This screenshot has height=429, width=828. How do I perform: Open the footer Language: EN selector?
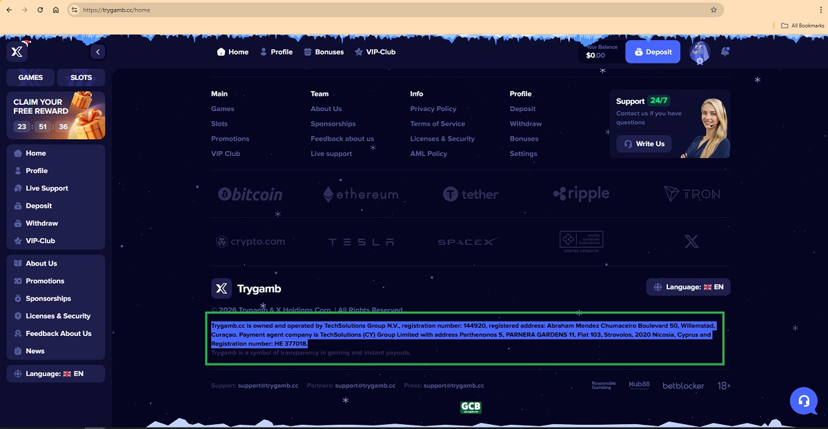(x=688, y=287)
